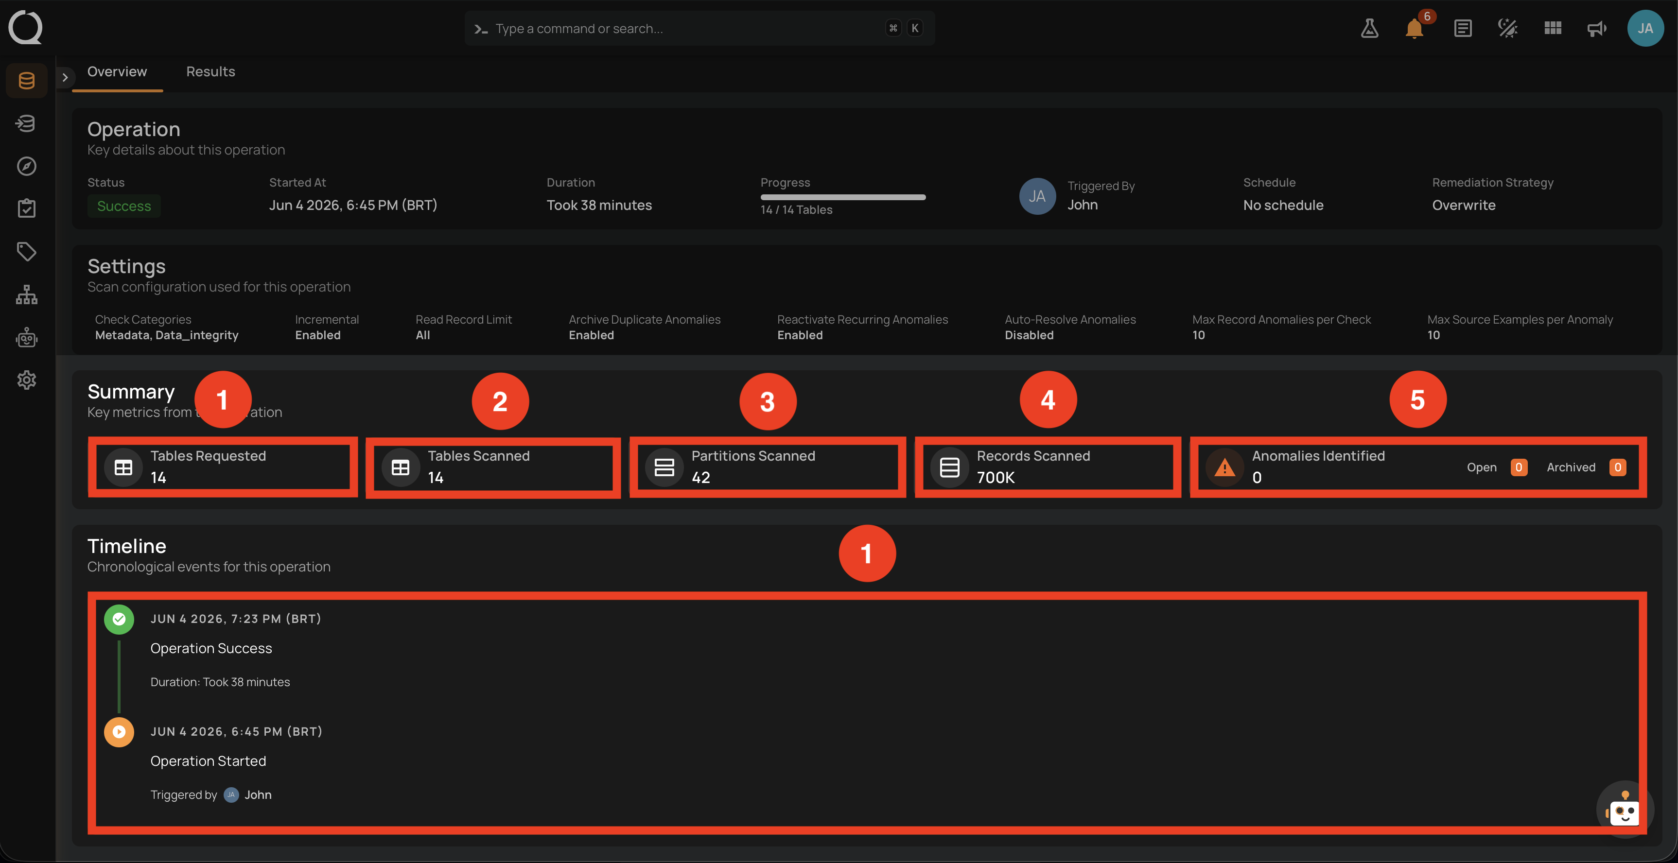Image resolution: width=1678 pixels, height=863 pixels.
Task: Open the megaphone announcements icon
Action: 1596,28
